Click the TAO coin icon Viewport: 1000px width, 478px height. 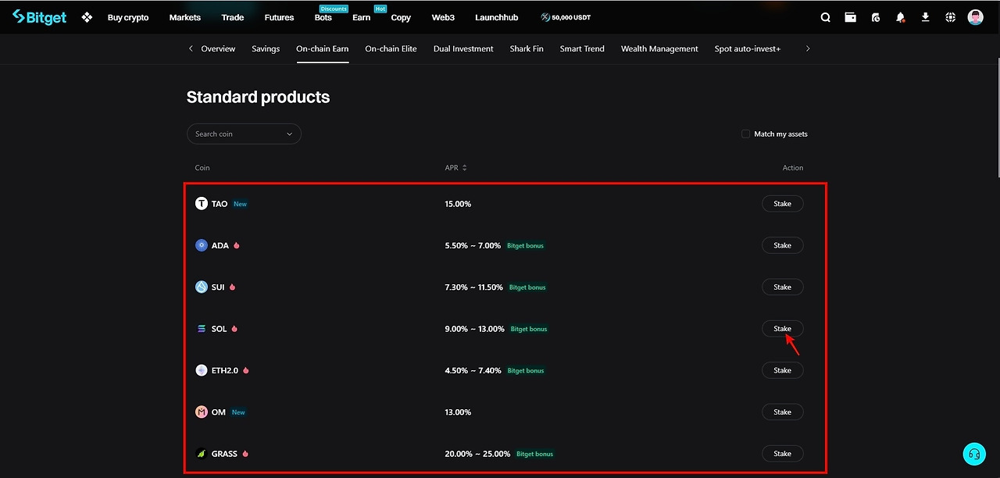[202, 204]
